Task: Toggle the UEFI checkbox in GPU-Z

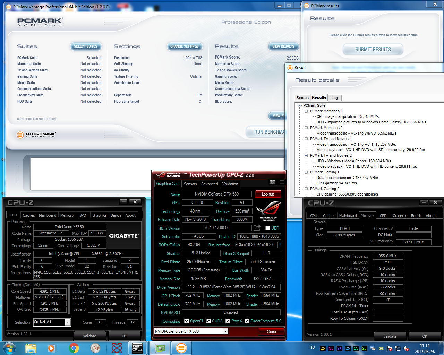Action: tap(267, 228)
